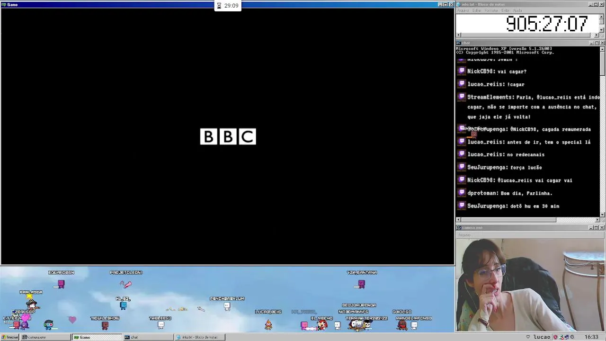Image resolution: width=606 pixels, height=341 pixels.
Task: Click Twitch badge beside força lucão message
Action: 462,167
